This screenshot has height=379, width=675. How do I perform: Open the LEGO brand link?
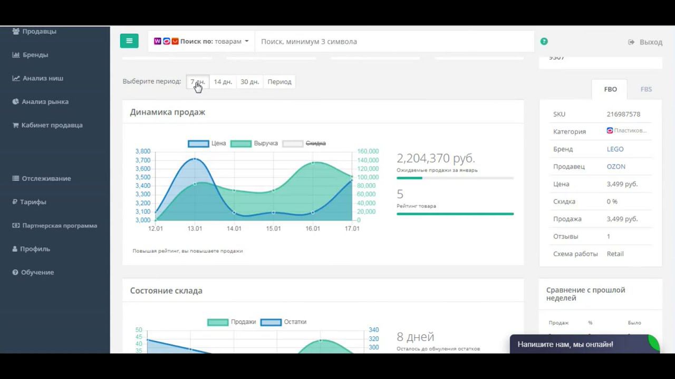[x=615, y=149]
